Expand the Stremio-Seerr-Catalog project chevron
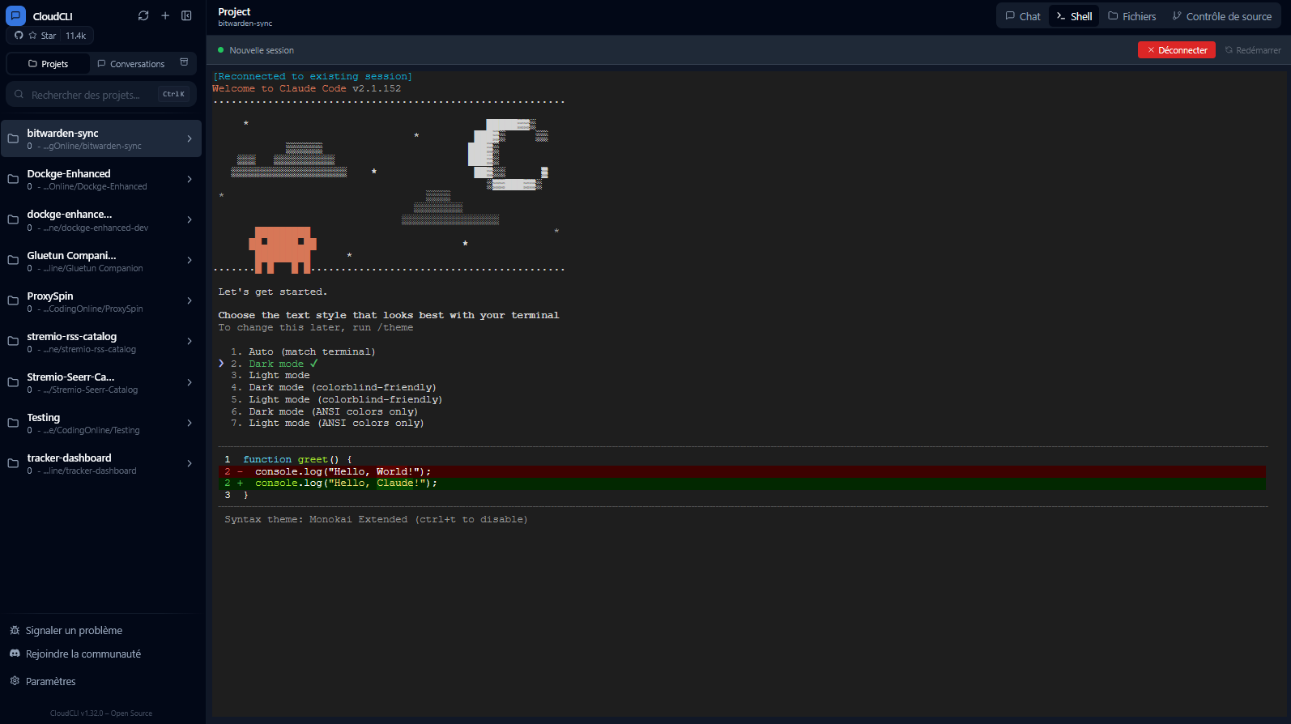The height and width of the screenshot is (724, 1291). coord(190,382)
